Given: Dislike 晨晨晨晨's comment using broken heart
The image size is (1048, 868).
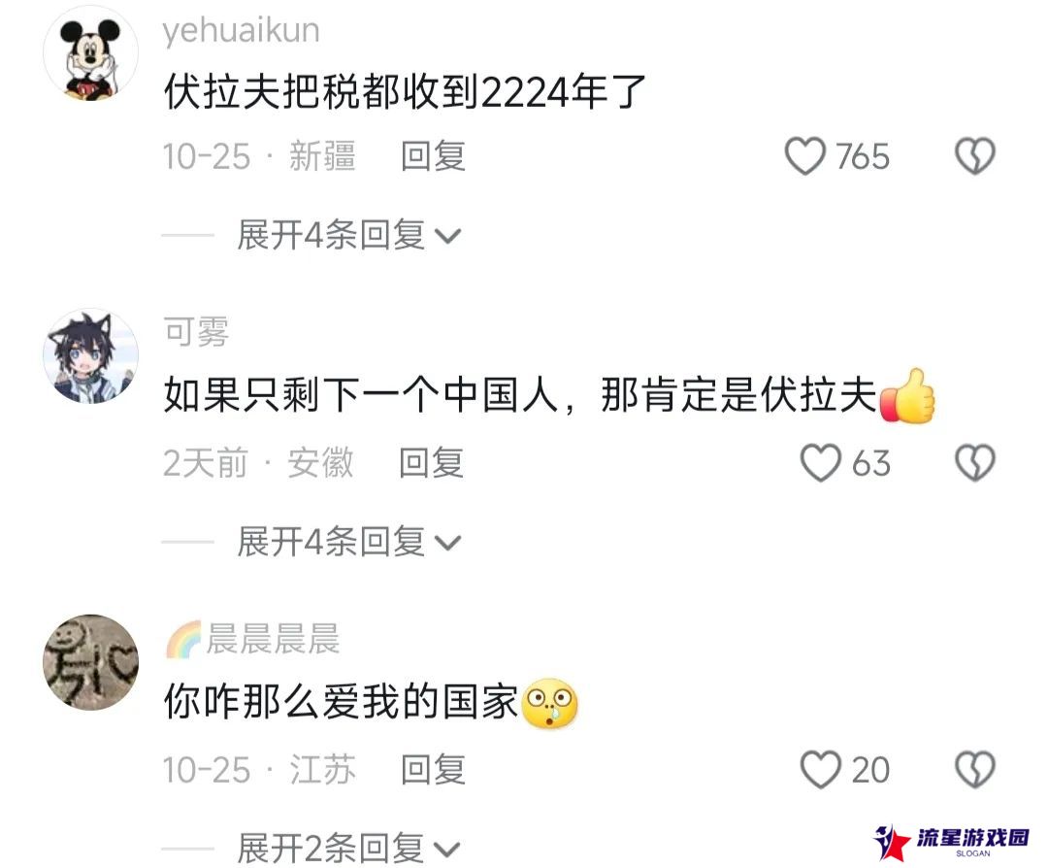Looking at the screenshot, I should coord(974,770).
